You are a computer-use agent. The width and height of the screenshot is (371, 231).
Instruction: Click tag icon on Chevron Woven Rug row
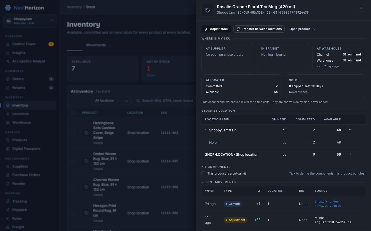pos(87,187)
